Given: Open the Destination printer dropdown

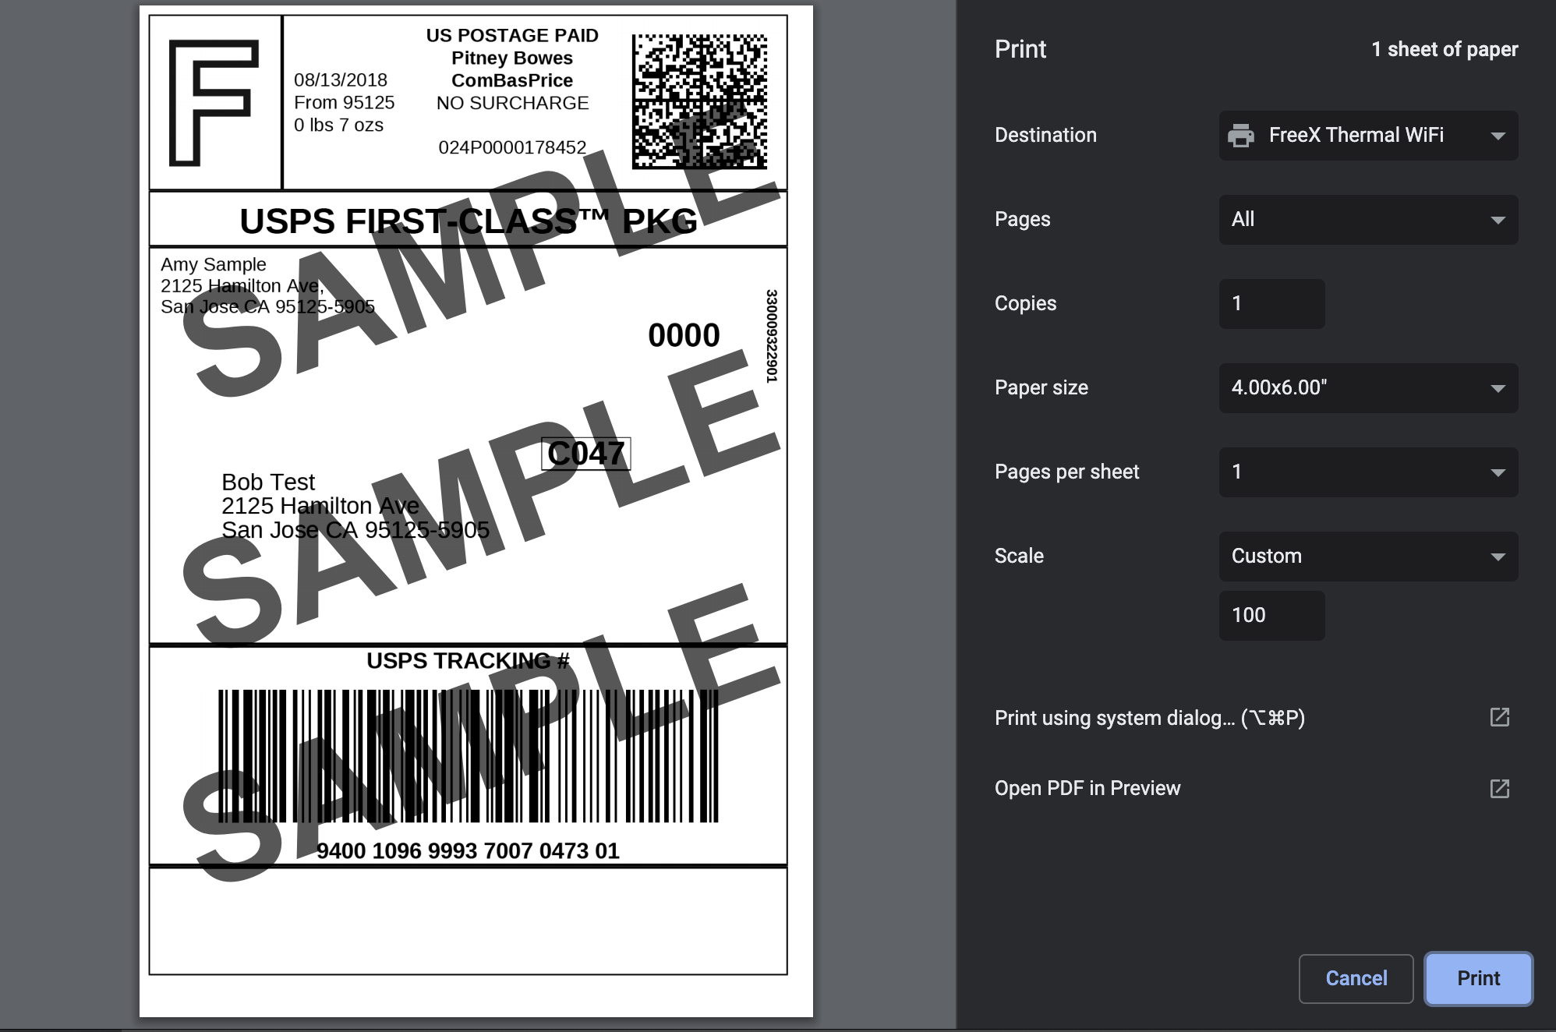Looking at the screenshot, I should (1368, 136).
